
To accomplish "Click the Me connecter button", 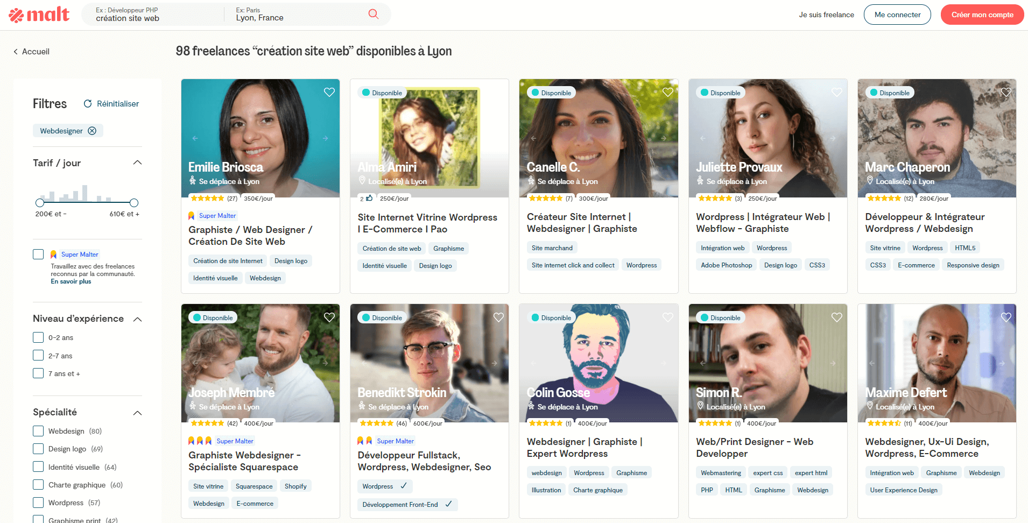I will tap(897, 15).
